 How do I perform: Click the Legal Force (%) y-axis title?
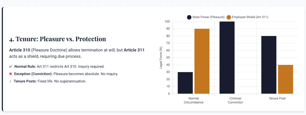click(161, 58)
